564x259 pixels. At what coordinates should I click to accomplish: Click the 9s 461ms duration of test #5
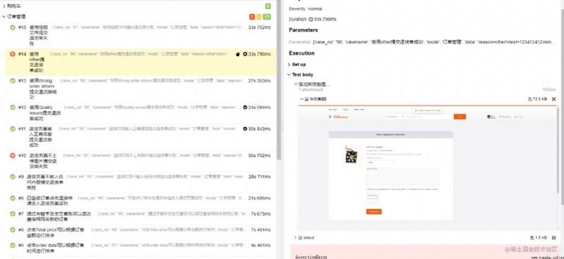click(x=261, y=246)
